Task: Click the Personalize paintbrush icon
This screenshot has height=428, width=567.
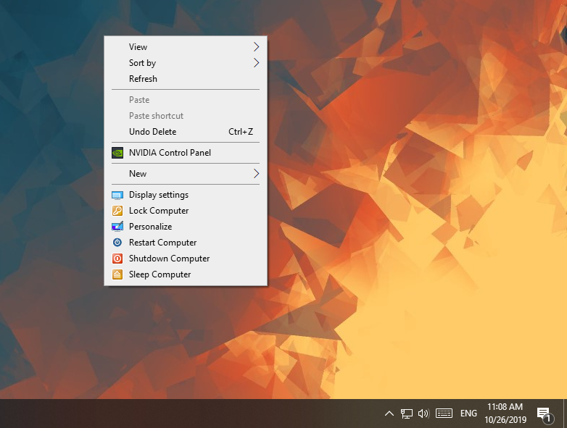Action: tap(117, 227)
